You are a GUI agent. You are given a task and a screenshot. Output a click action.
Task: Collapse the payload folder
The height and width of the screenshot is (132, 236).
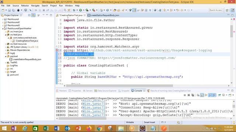(x=6, y=56)
